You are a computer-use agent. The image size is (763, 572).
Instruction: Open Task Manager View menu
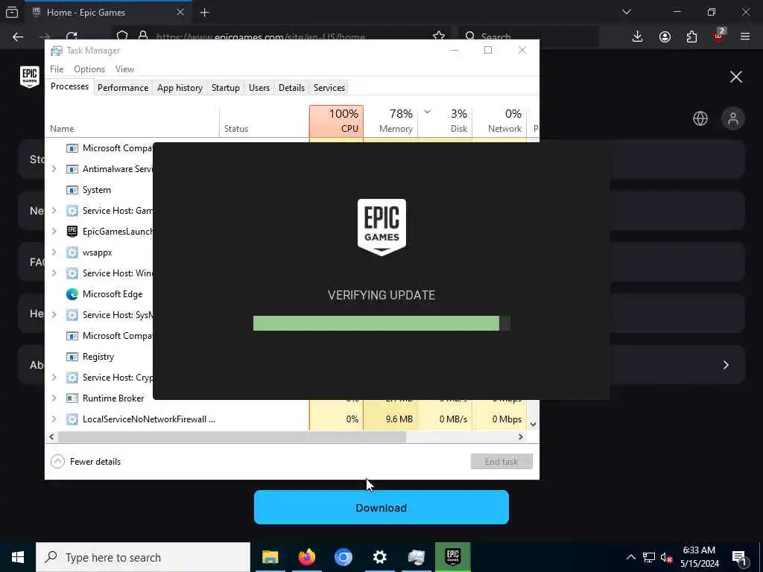pyautogui.click(x=124, y=69)
